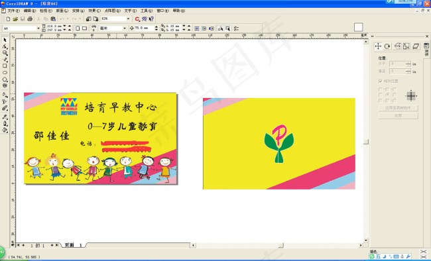Select the Pick tool in toolbox
Screen dimensions: 431x261
(5, 40)
